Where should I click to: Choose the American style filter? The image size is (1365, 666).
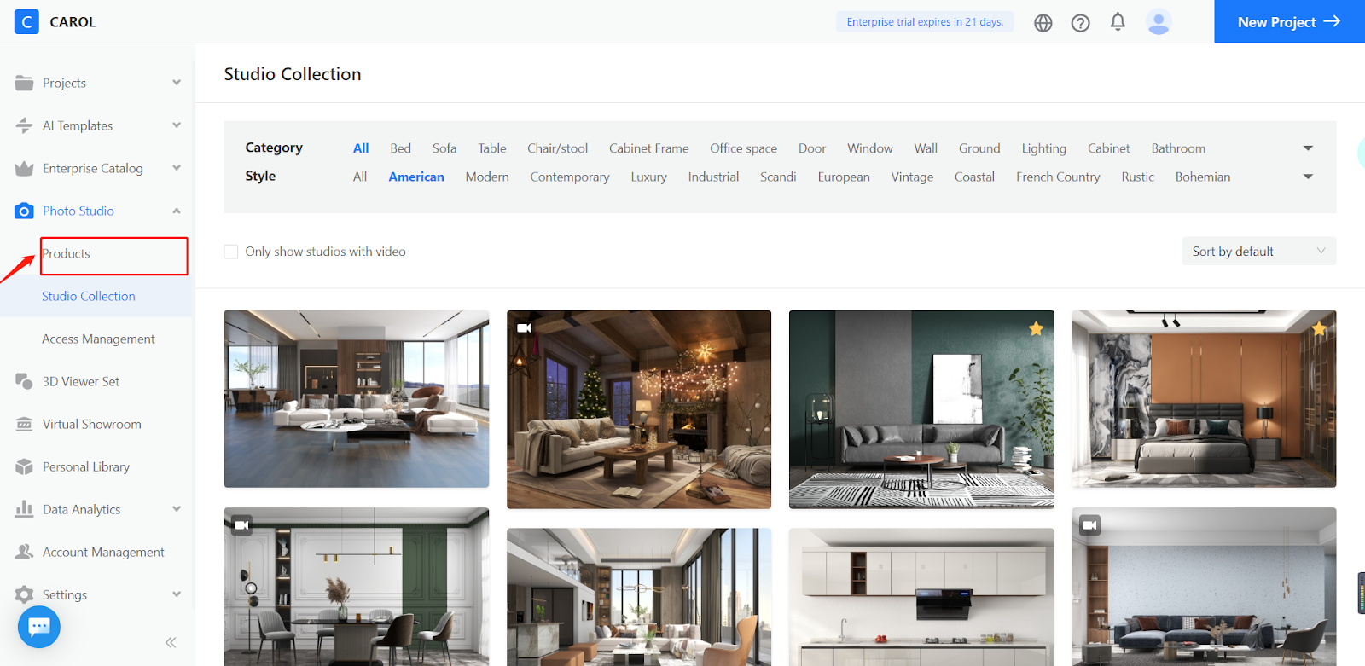click(416, 177)
